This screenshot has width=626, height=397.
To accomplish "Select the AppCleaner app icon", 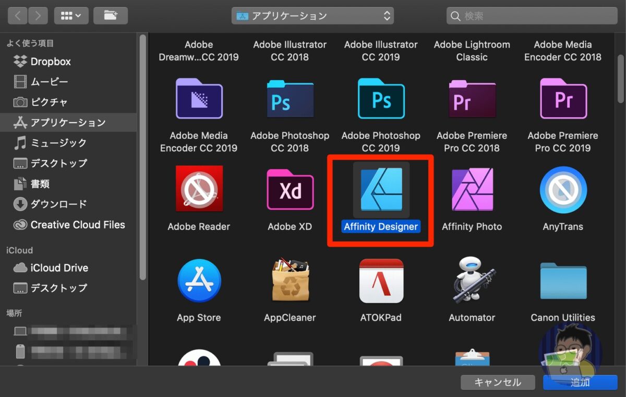I will pyautogui.click(x=290, y=281).
